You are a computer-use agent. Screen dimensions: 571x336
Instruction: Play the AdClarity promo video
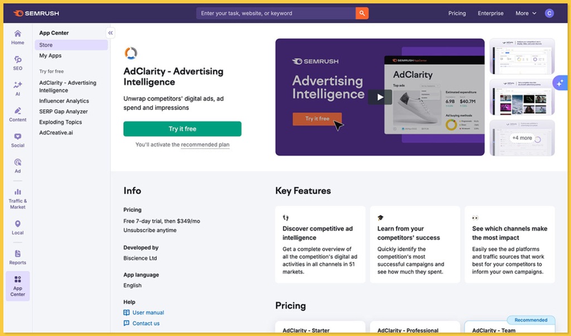click(380, 97)
